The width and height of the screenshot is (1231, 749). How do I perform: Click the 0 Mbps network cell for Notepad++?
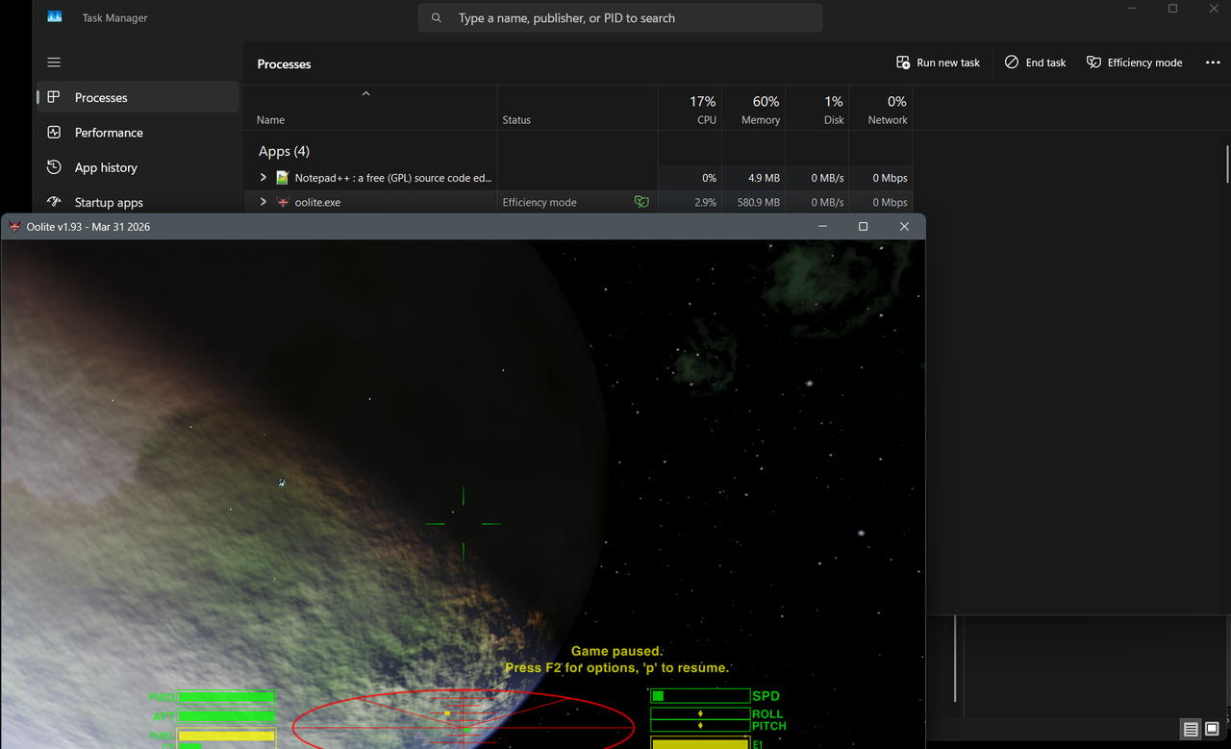pos(881,178)
